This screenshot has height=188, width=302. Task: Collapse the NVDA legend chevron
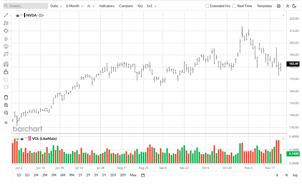click(283, 15)
